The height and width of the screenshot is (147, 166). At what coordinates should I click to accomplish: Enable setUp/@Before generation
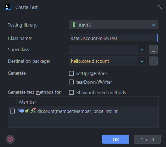[71, 73]
